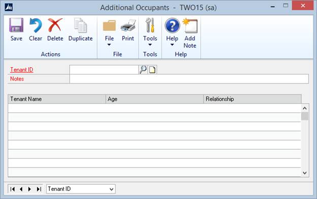Close the Additional Occupants window
Screen dimensions: 317x199
[x=303, y=6]
